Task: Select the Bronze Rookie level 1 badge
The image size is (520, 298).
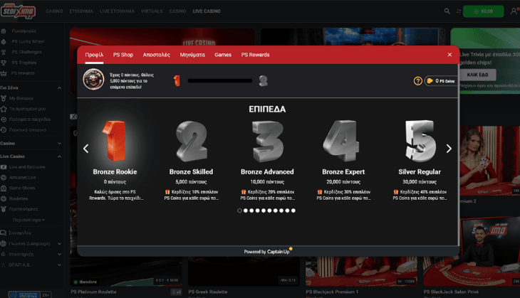Action: tap(115, 141)
